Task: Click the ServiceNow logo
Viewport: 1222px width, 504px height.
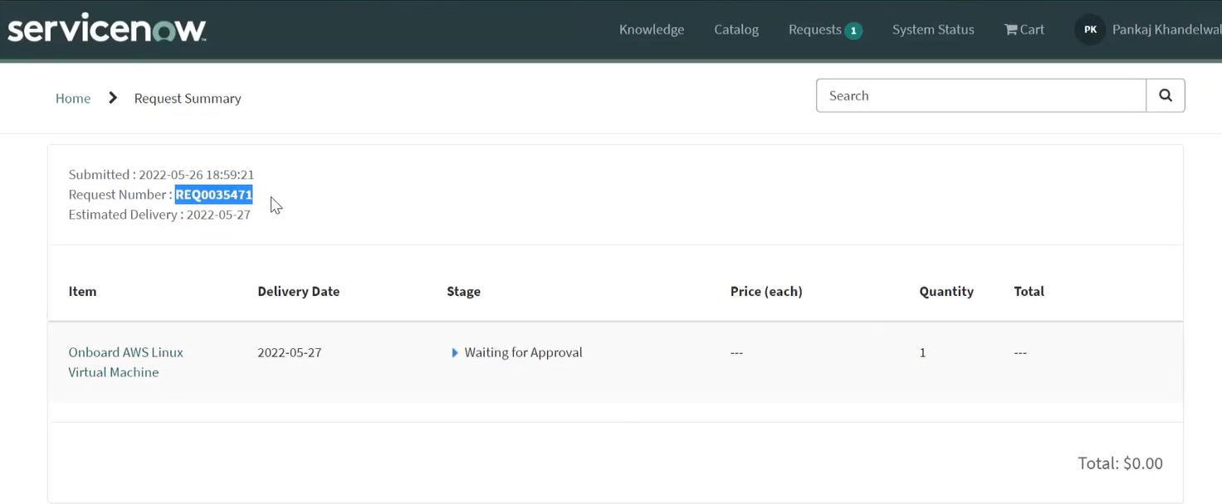Action: [106, 30]
